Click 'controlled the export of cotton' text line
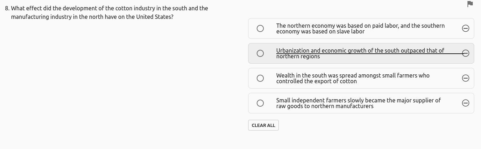481x149 pixels. (x=316, y=81)
